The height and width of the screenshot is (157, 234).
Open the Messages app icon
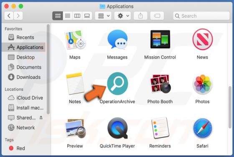(x=117, y=40)
